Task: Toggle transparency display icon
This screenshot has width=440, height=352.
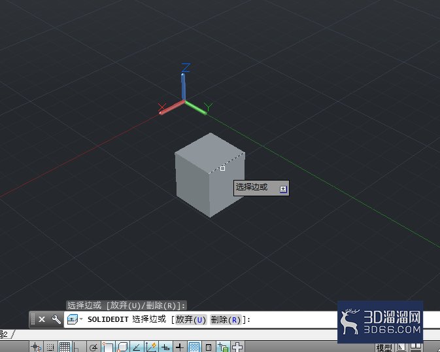Action: pyautogui.click(x=194, y=347)
